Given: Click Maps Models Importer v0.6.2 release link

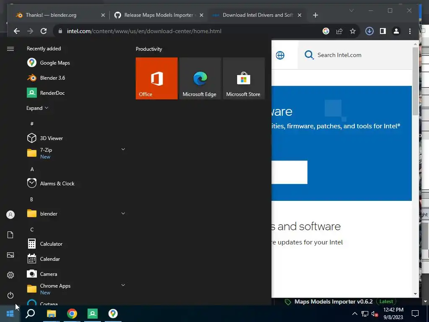Looking at the screenshot, I should point(333,301).
